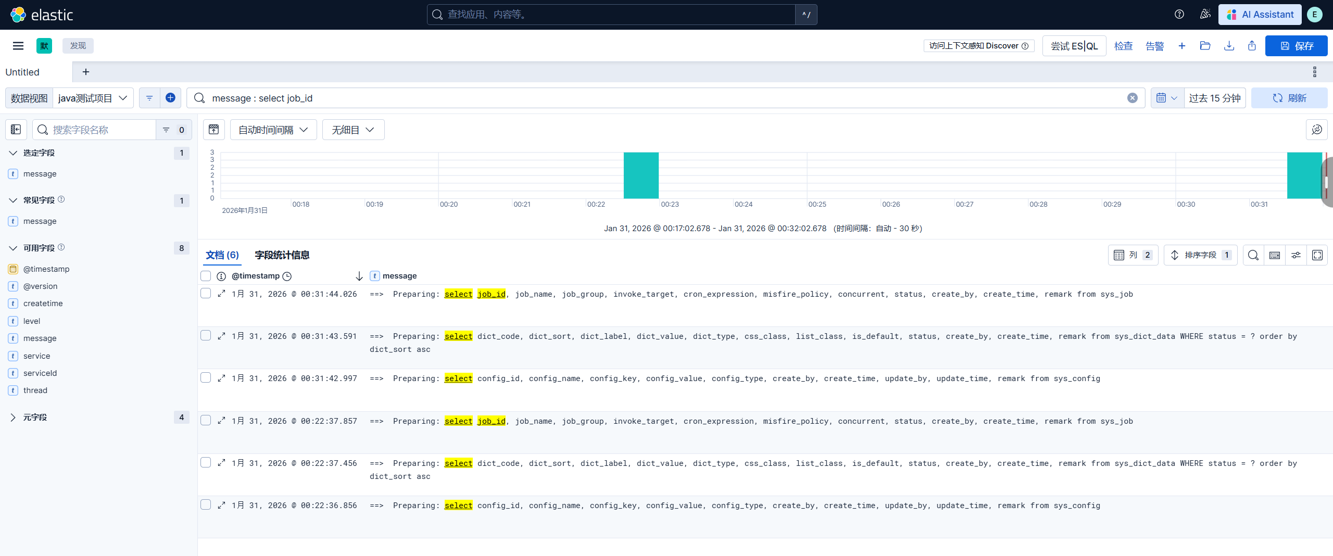Open the main navigation hamburger menu

click(x=18, y=46)
